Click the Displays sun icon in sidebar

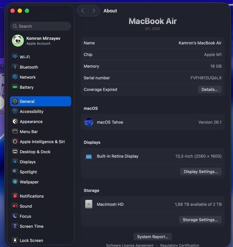(x=15, y=162)
